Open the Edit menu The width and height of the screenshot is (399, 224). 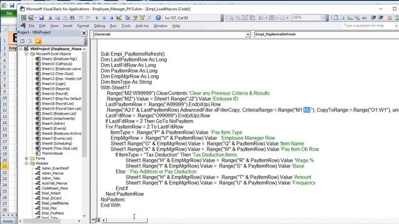tap(42, 26)
